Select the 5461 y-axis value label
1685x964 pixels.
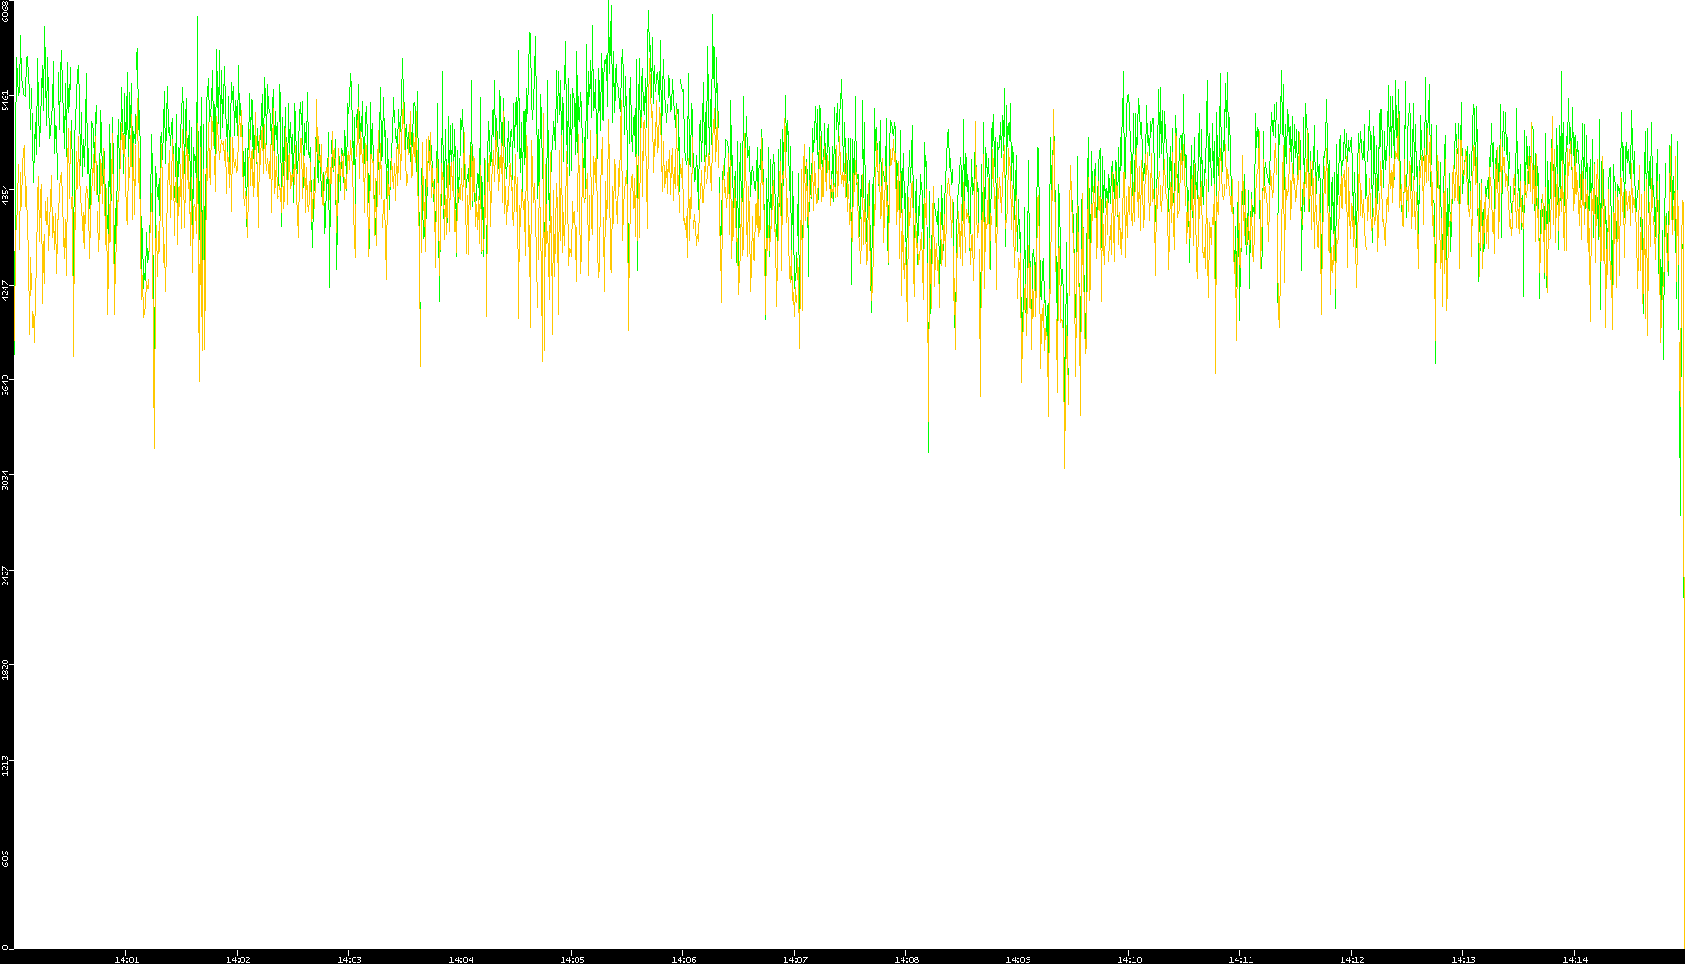[x=6, y=100]
